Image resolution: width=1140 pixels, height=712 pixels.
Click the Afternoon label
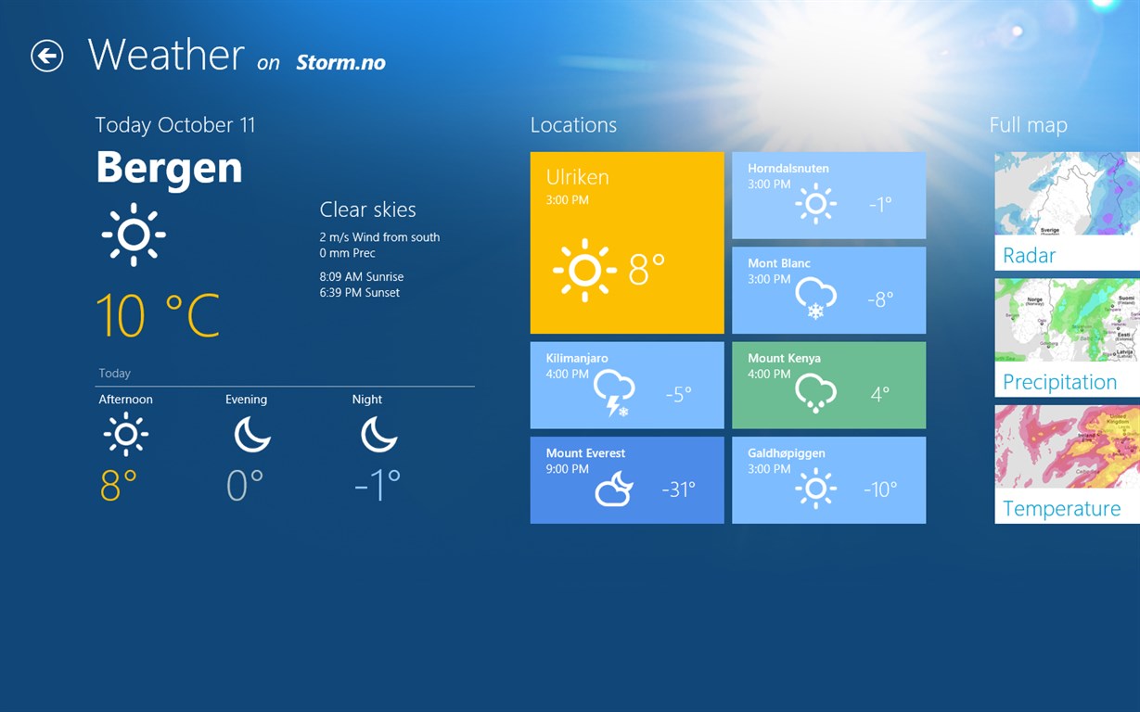click(x=126, y=400)
